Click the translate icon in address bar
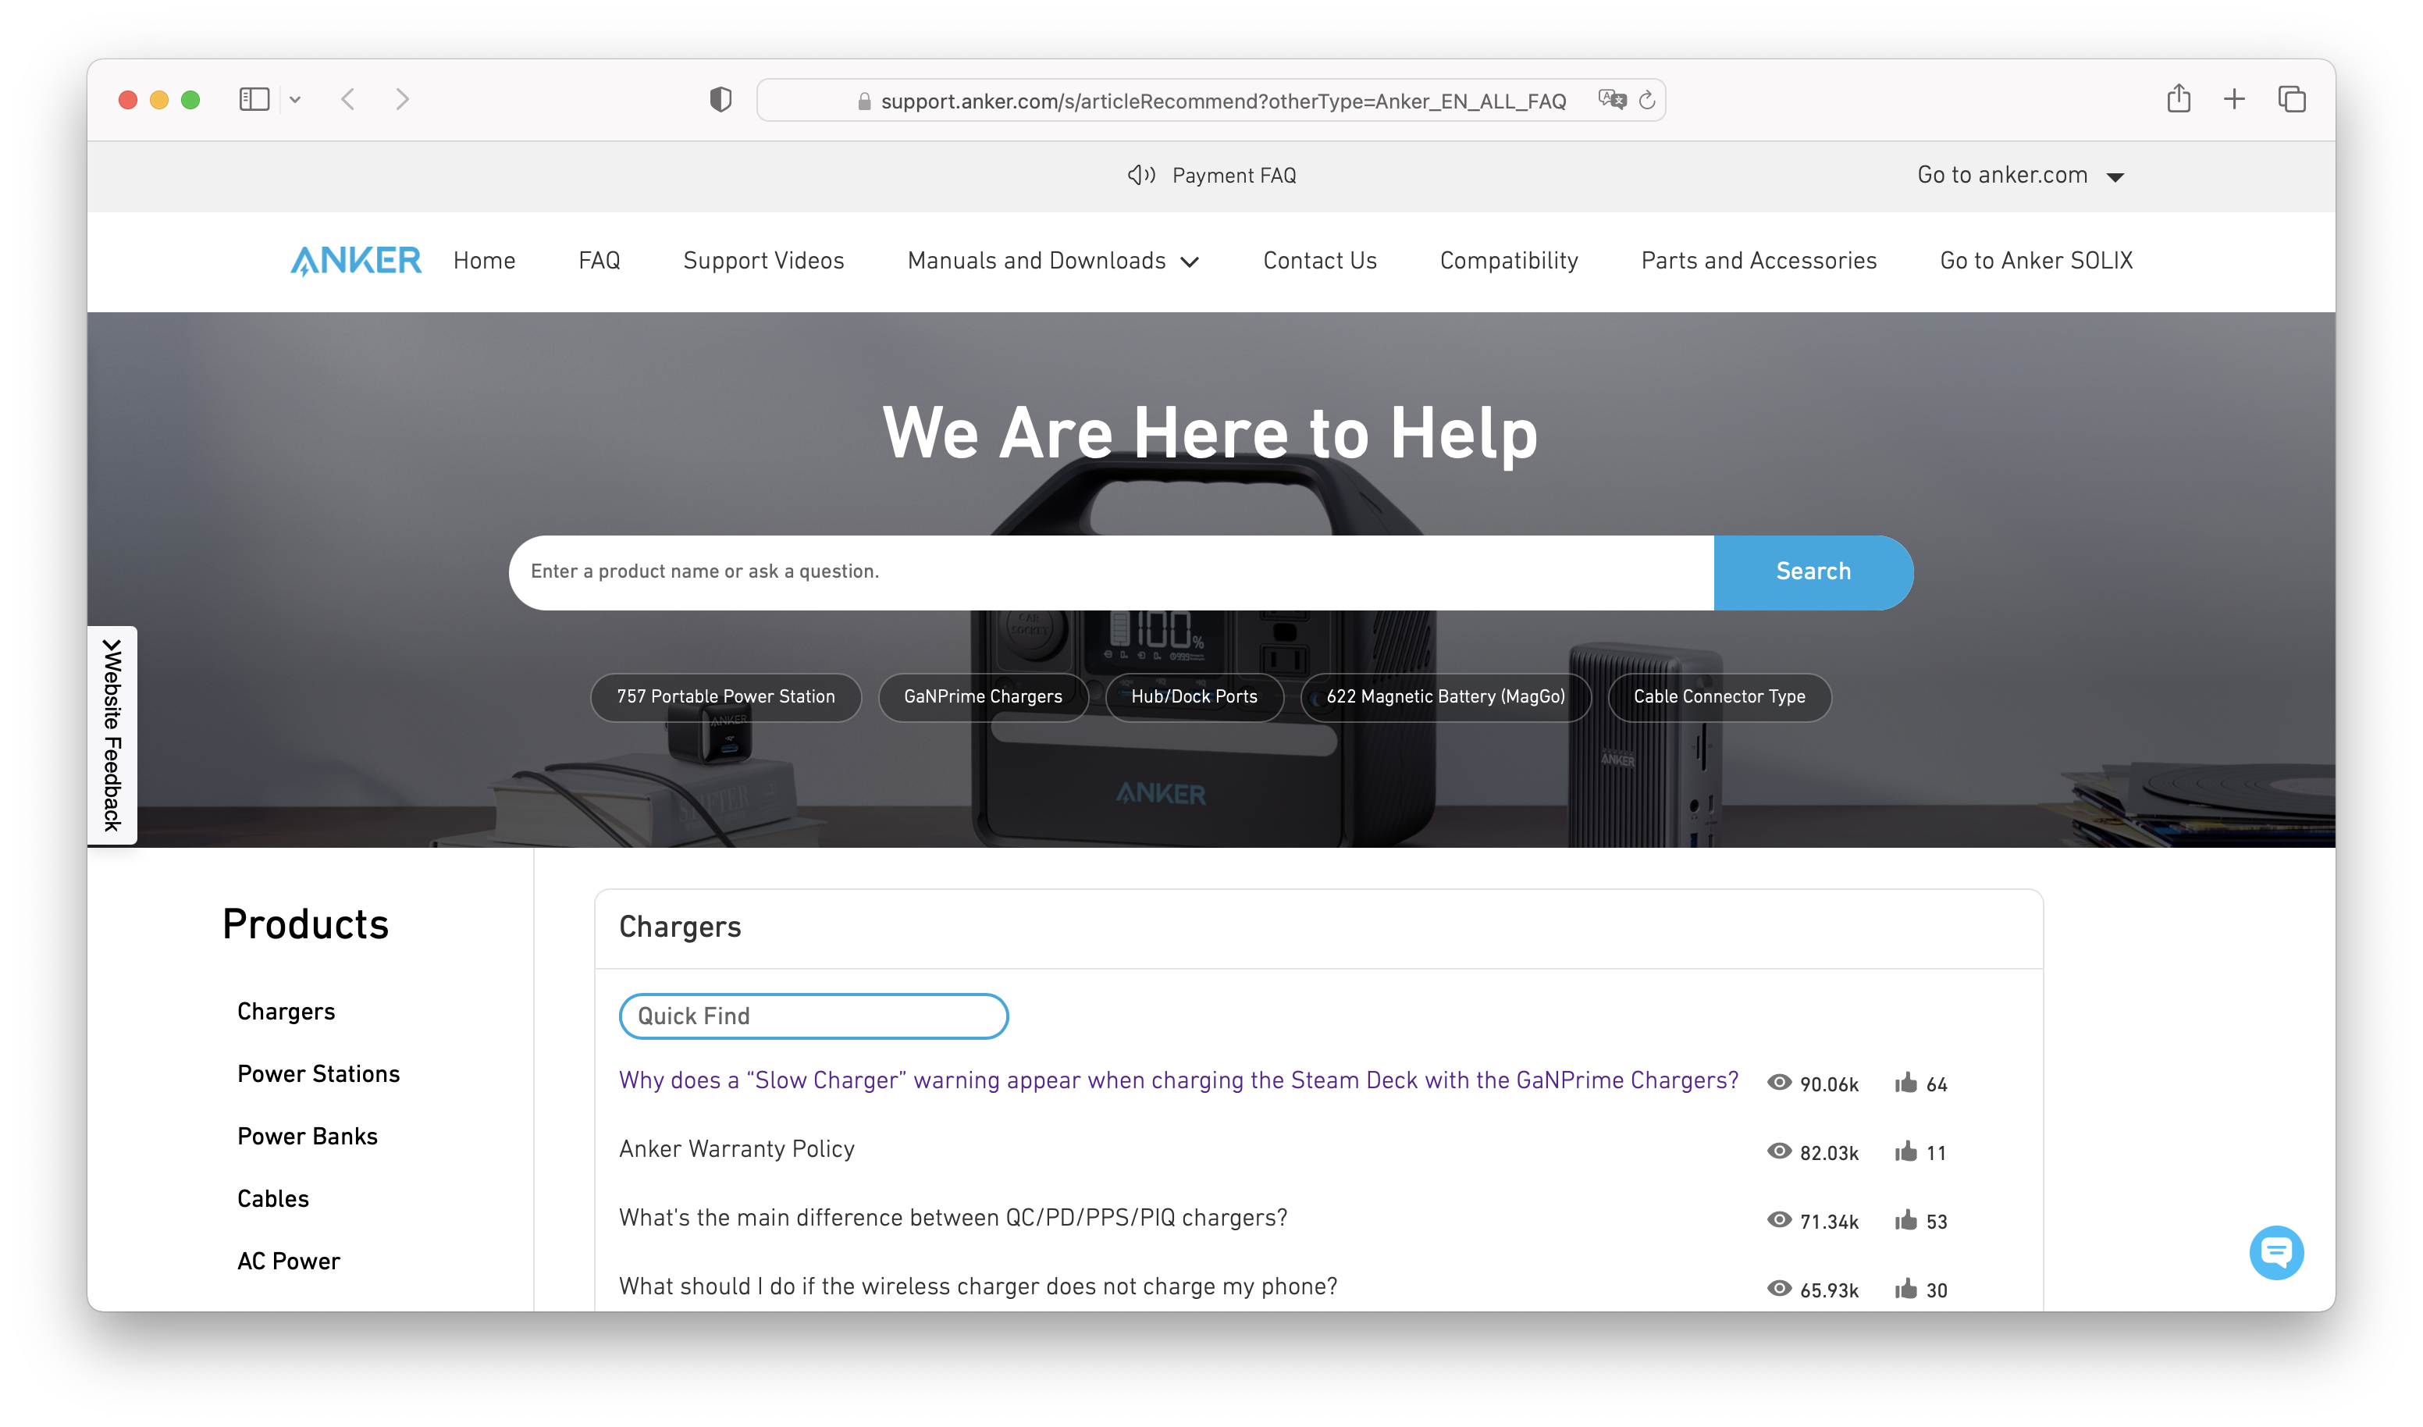This screenshot has height=1427, width=2423. click(1611, 100)
